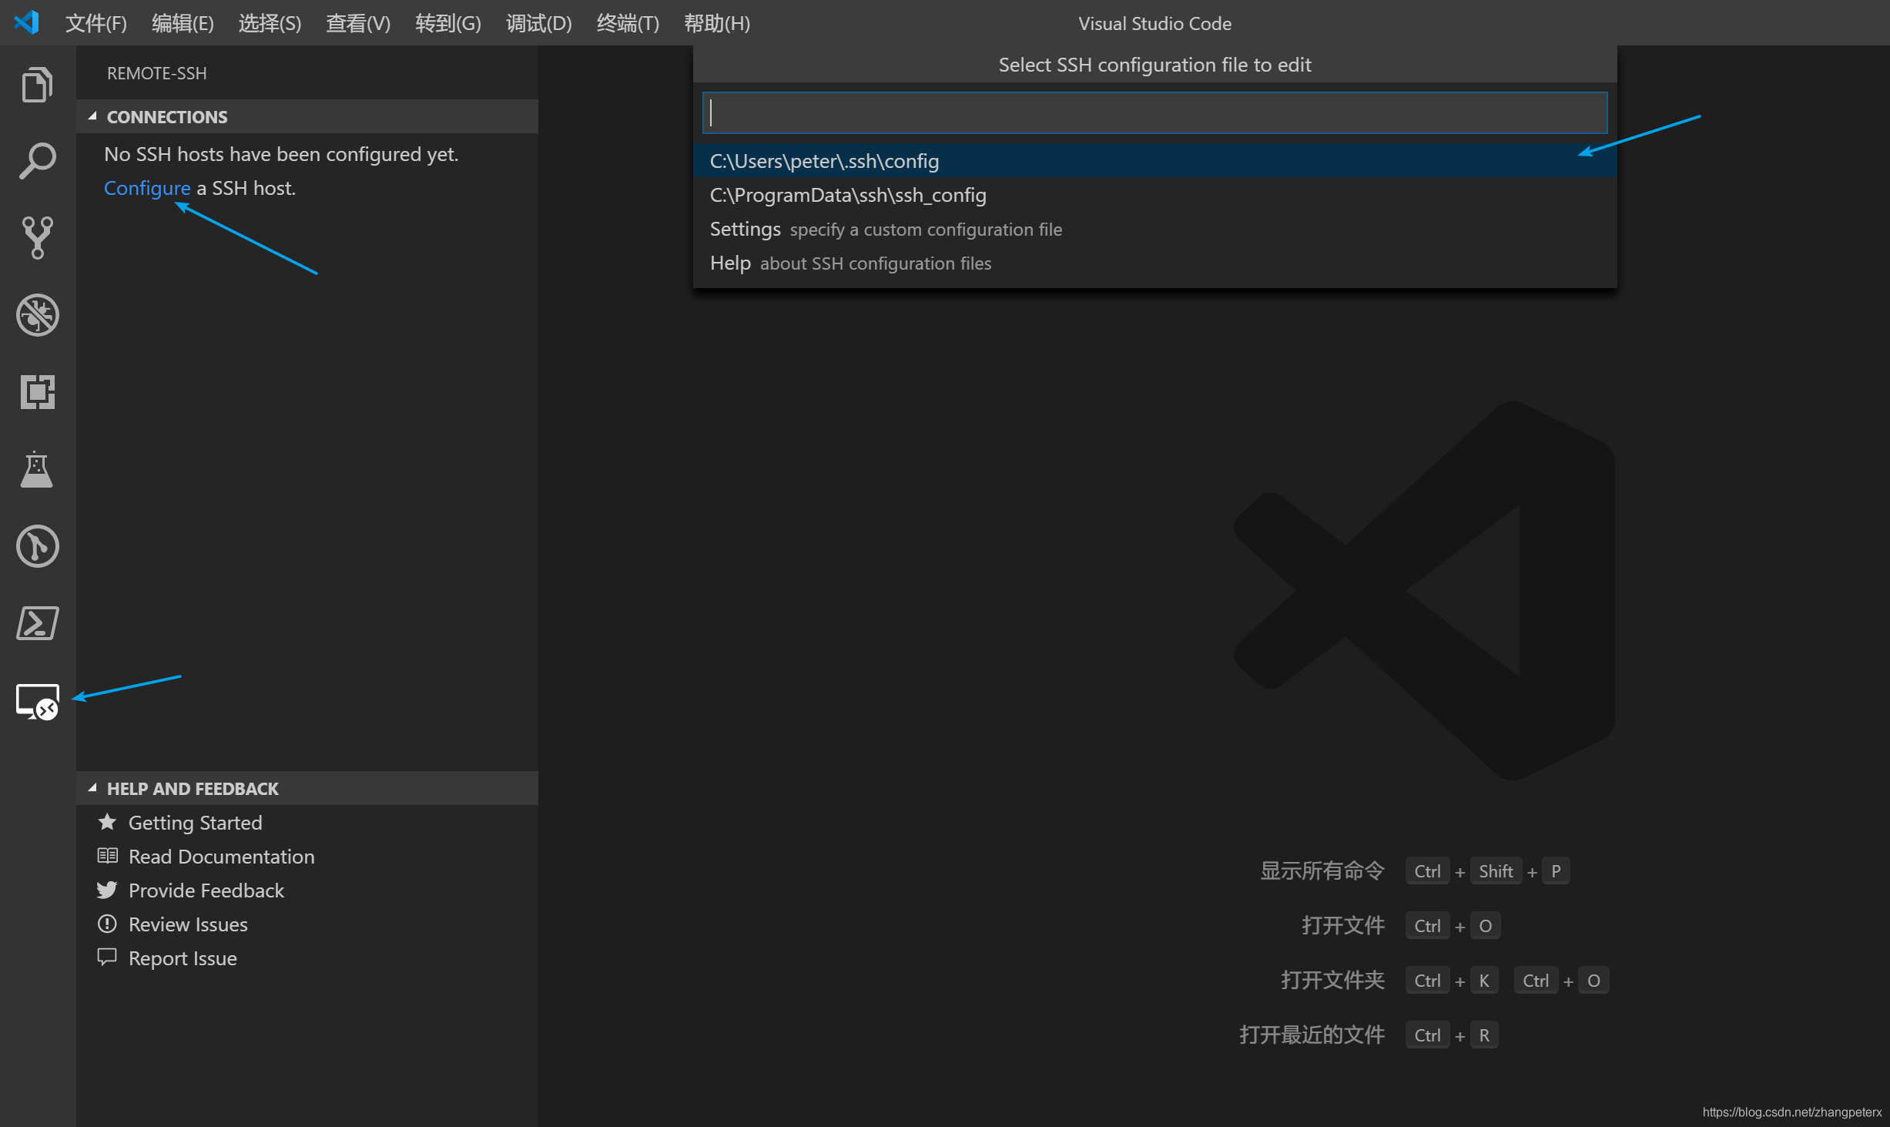
Task: Open the 转到(G) menu
Action: (x=447, y=23)
